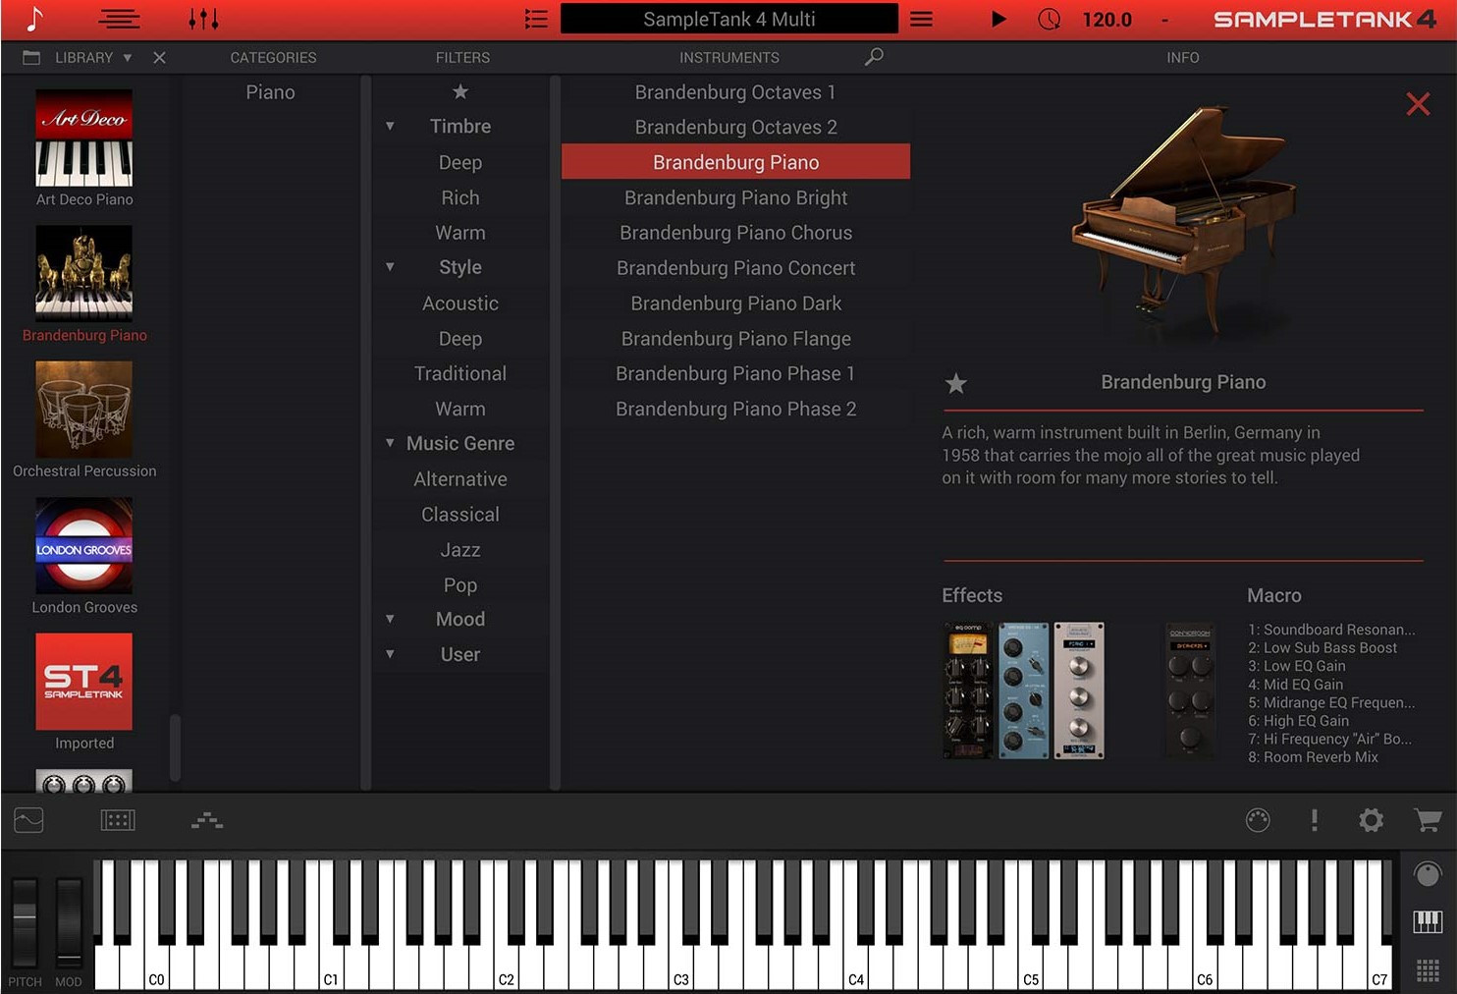
Task: Set the tempo value 120.0
Action: point(1106,20)
